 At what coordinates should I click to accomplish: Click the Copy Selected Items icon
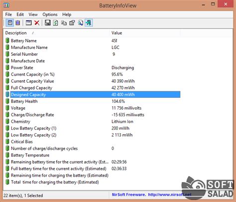coord(64,23)
